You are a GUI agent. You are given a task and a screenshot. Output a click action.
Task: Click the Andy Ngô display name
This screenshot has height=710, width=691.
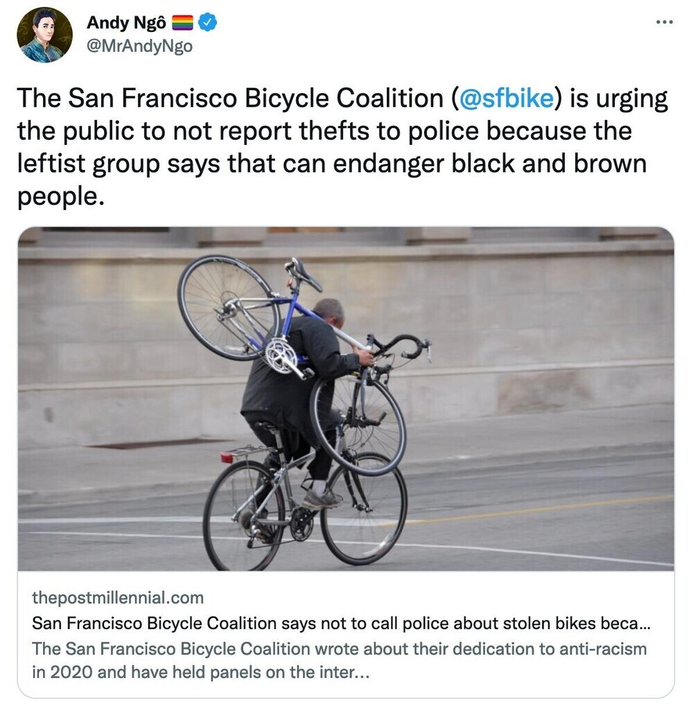click(126, 23)
